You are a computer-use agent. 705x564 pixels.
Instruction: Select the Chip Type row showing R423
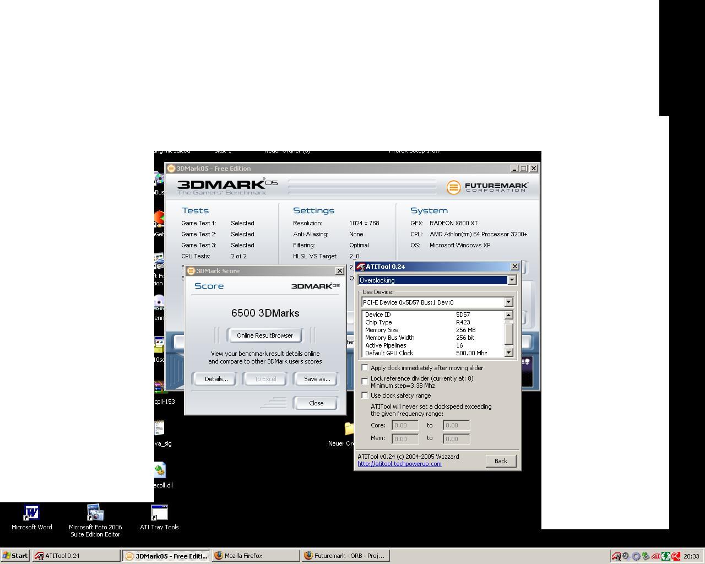[x=433, y=322]
